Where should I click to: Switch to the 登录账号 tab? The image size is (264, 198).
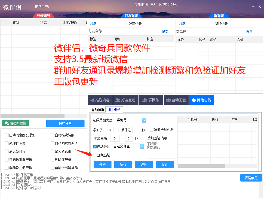point(44,16)
